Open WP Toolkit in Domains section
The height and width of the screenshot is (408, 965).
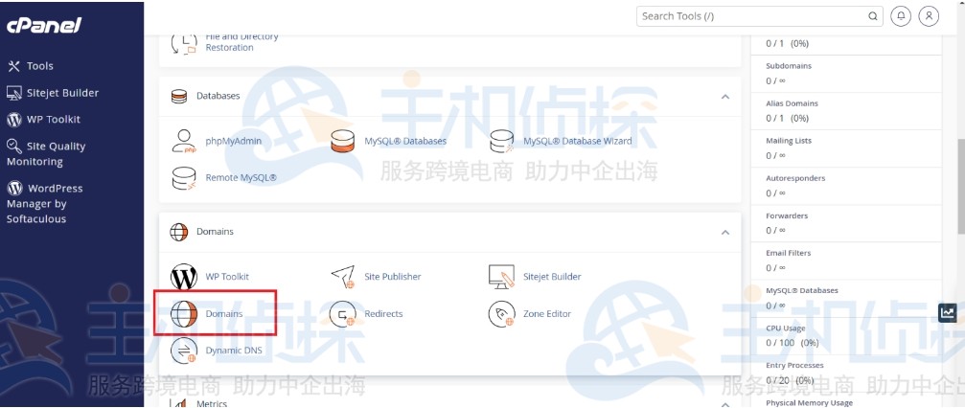point(227,277)
